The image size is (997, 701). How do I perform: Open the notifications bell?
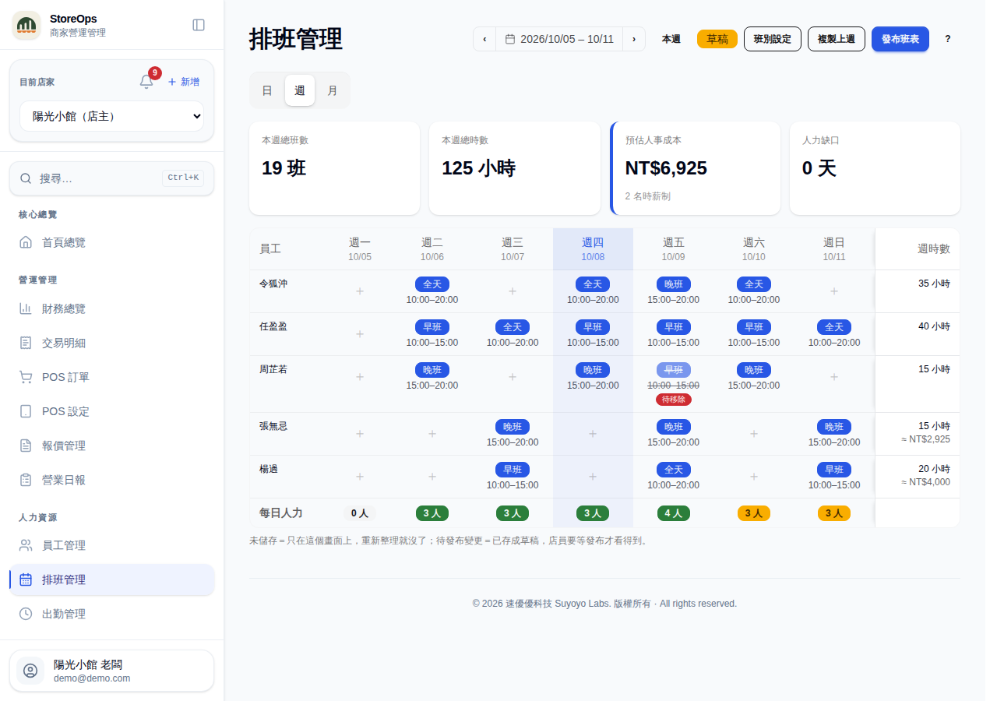[146, 82]
